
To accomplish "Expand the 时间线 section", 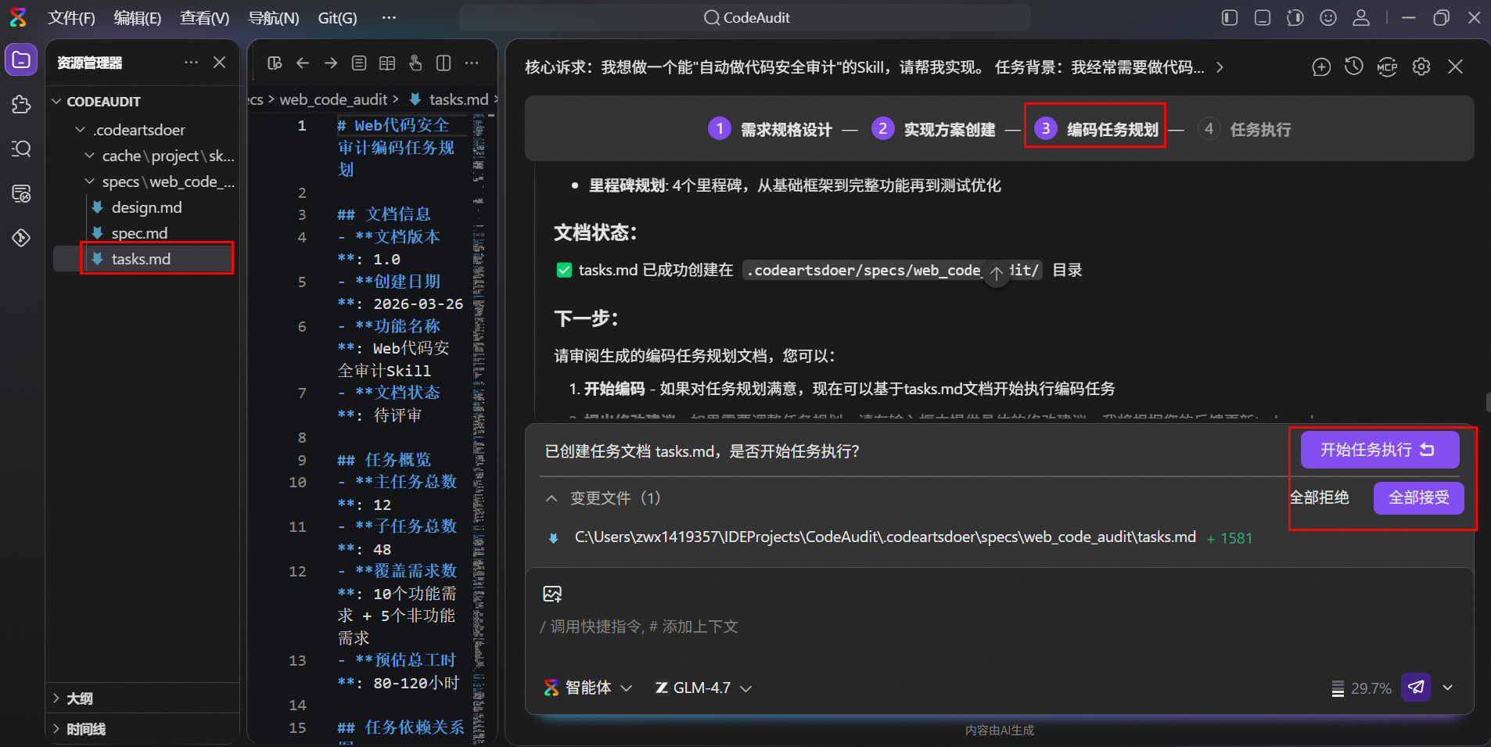I will 56,729.
